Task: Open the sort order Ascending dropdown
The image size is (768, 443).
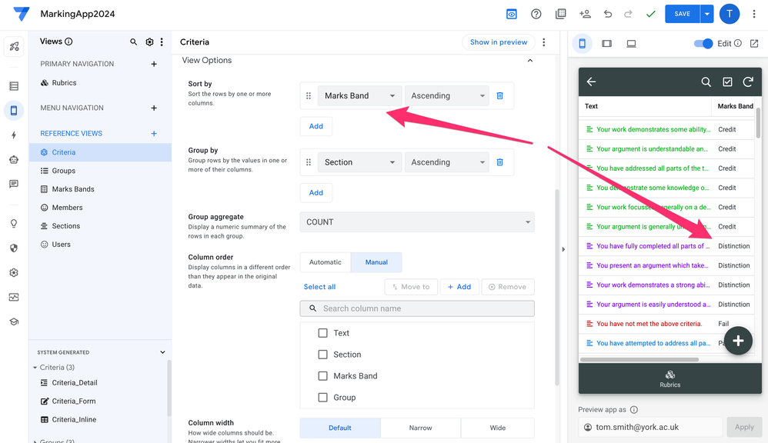Action: [446, 96]
